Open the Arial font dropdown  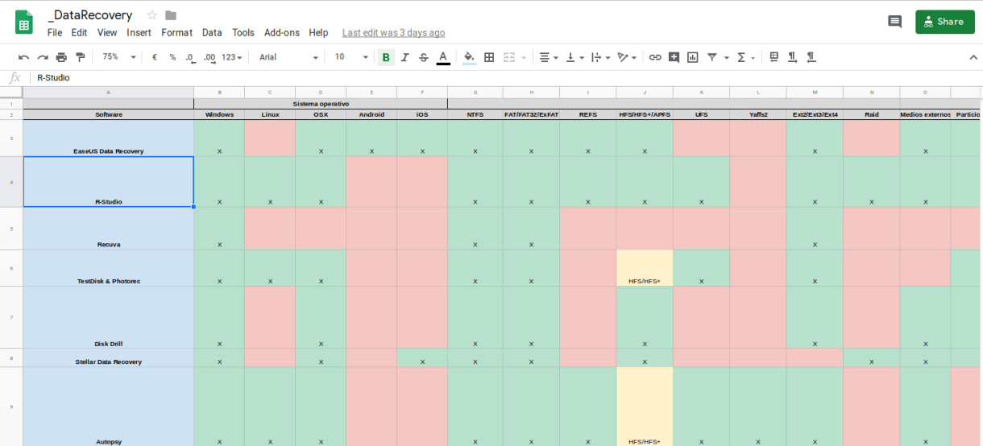pyautogui.click(x=288, y=57)
